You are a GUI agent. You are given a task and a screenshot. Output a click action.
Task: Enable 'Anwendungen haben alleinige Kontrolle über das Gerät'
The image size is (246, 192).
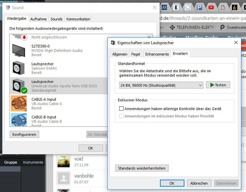coord(121,108)
